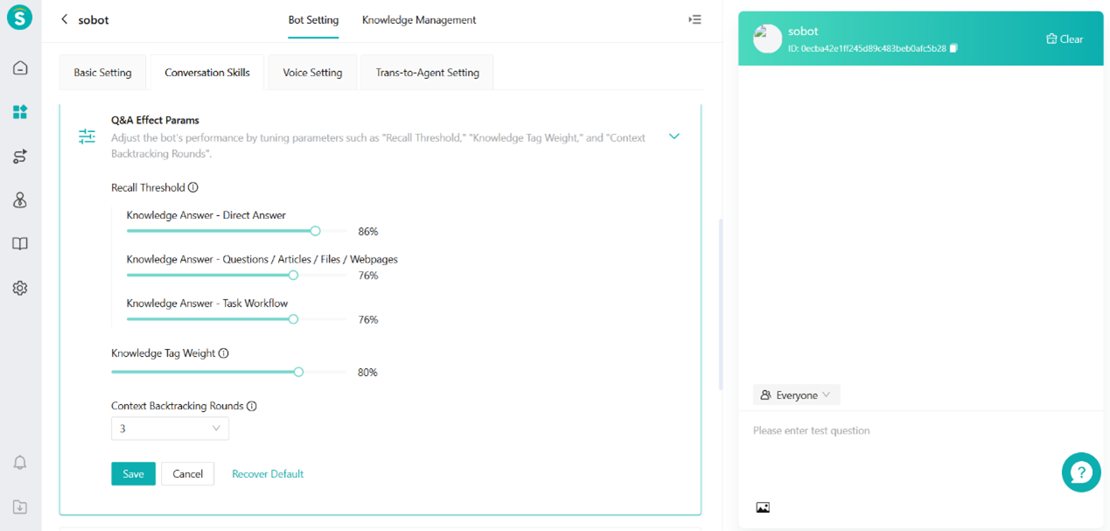This screenshot has height=531, width=1110.
Task: Click the back arrow next to sobot
Action: coord(64,19)
